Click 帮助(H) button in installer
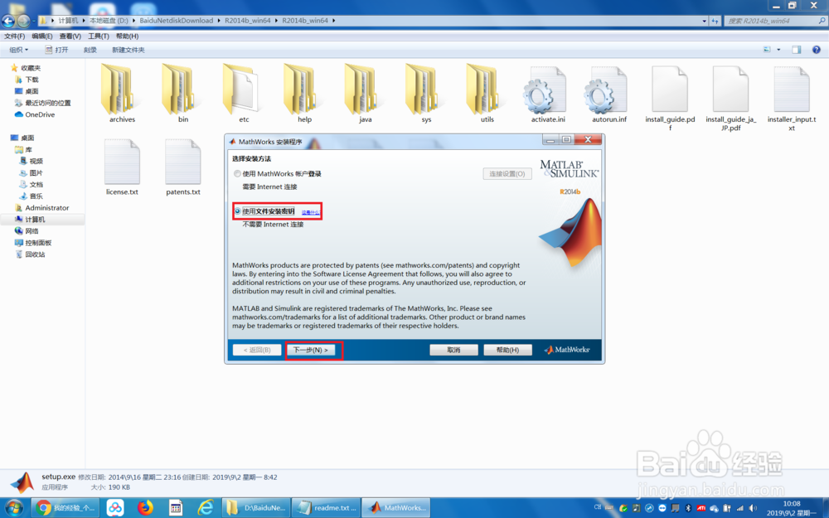Image resolution: width=829 pixels, height=518 pixels. 507,350
